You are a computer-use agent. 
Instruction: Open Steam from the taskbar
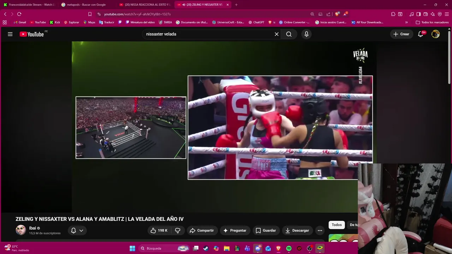[206, 248]
